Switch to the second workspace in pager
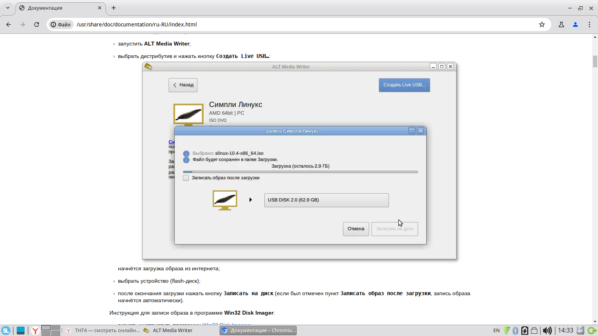598x336 pixels. click(x=56, y=328)
